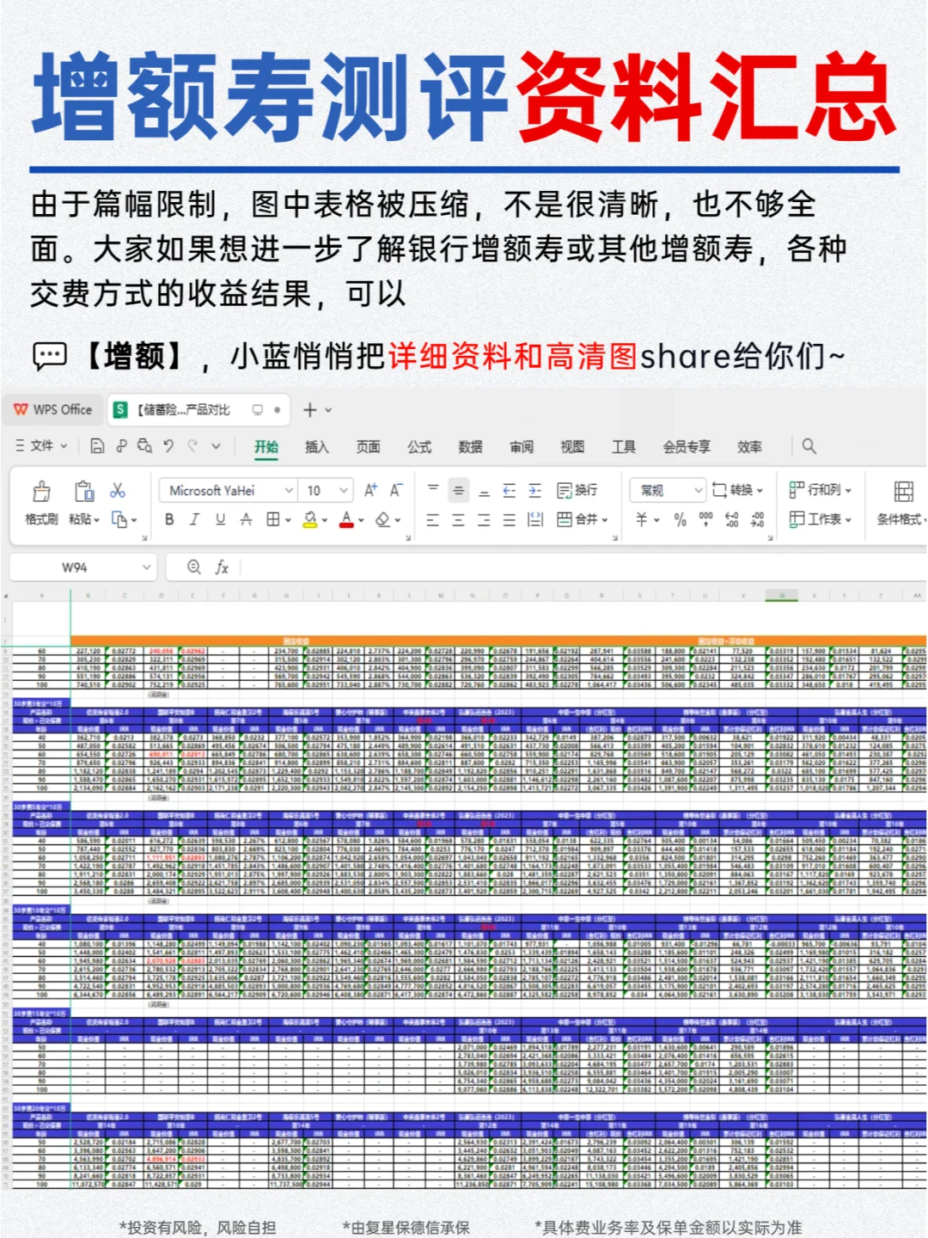Click the Conditional Format (条件格式) icon
Image resolution: width=928 pixels, height=1238 pixels.
click(x=903, y=491)
